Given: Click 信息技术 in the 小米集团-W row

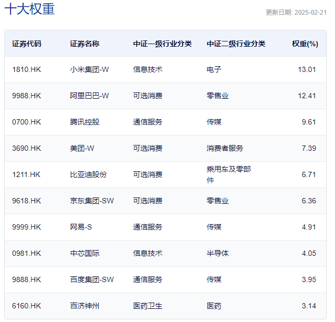Looking at the screenshot, I should (x=148, y=69).
